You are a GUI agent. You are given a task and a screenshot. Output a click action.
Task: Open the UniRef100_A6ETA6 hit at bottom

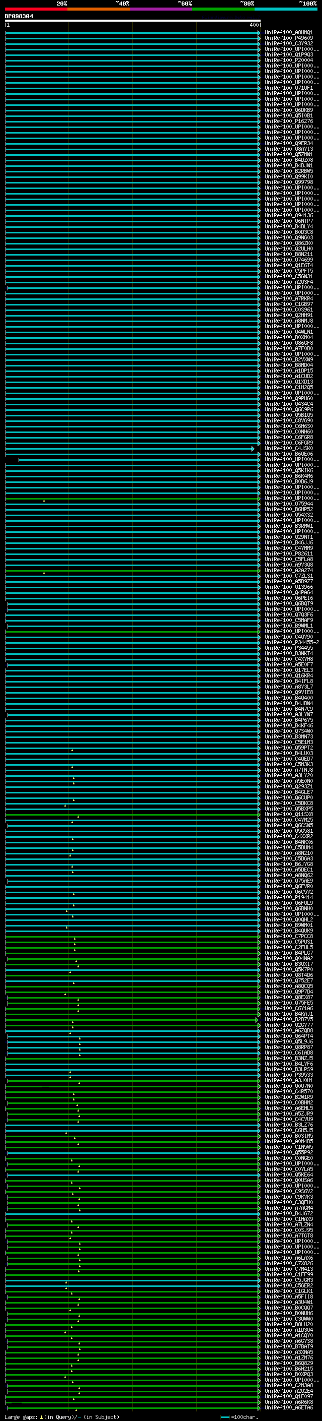pyautogui.click(x=288, y=1408)
